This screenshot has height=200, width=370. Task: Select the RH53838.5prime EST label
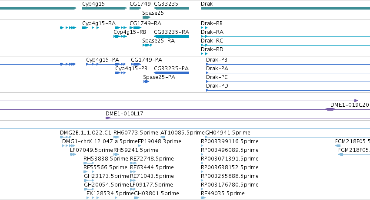pyautogui.click(x=106, y=159)
